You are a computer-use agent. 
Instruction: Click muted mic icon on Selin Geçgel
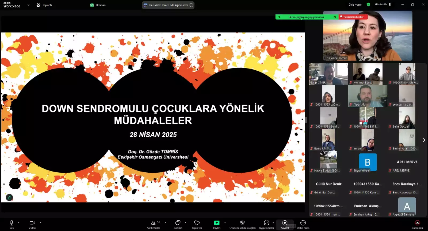coord(390,127)
